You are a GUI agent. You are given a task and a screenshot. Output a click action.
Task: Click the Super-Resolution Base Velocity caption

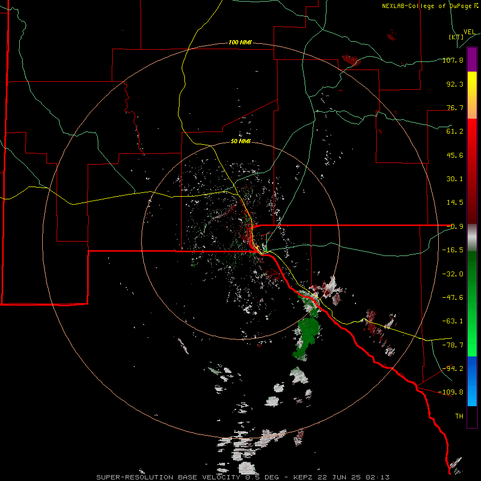[x=243, y=477]
